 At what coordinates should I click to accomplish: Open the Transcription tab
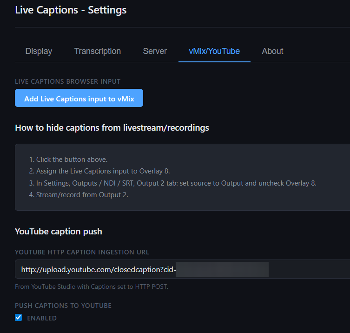pyautogui.click(x=98, y=51)
